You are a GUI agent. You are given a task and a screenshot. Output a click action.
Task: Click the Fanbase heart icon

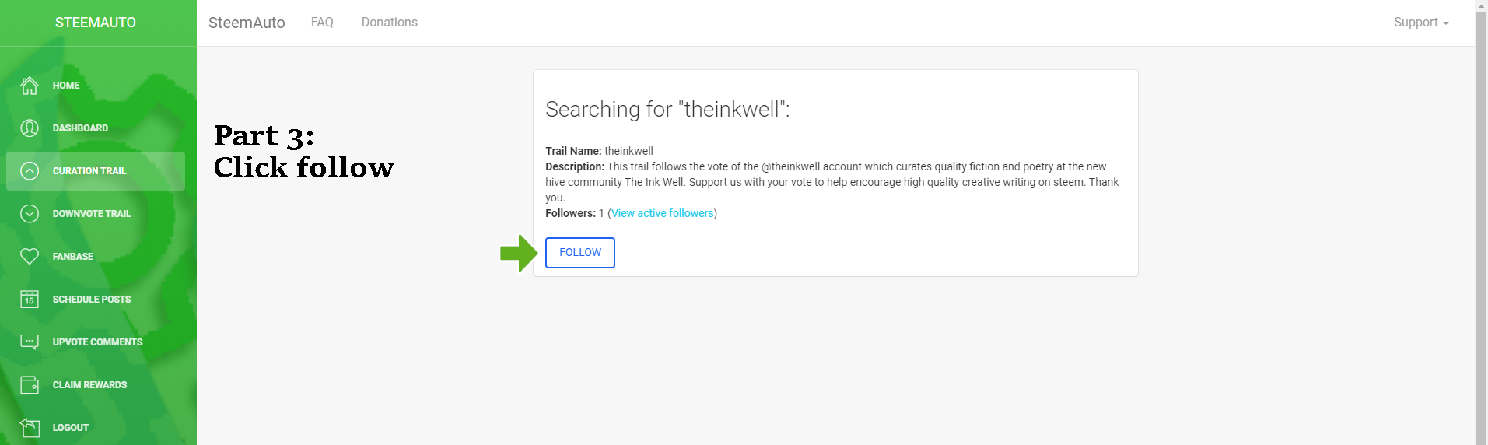(x=30, y=256)
